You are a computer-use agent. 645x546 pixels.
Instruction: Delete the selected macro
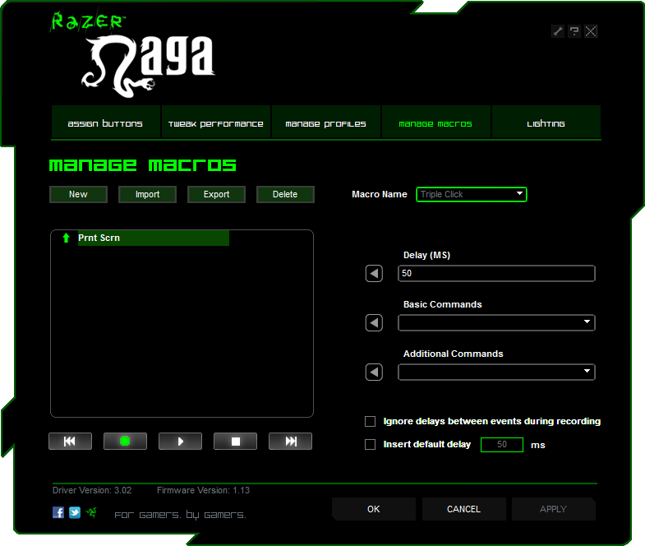click(285, 194)
